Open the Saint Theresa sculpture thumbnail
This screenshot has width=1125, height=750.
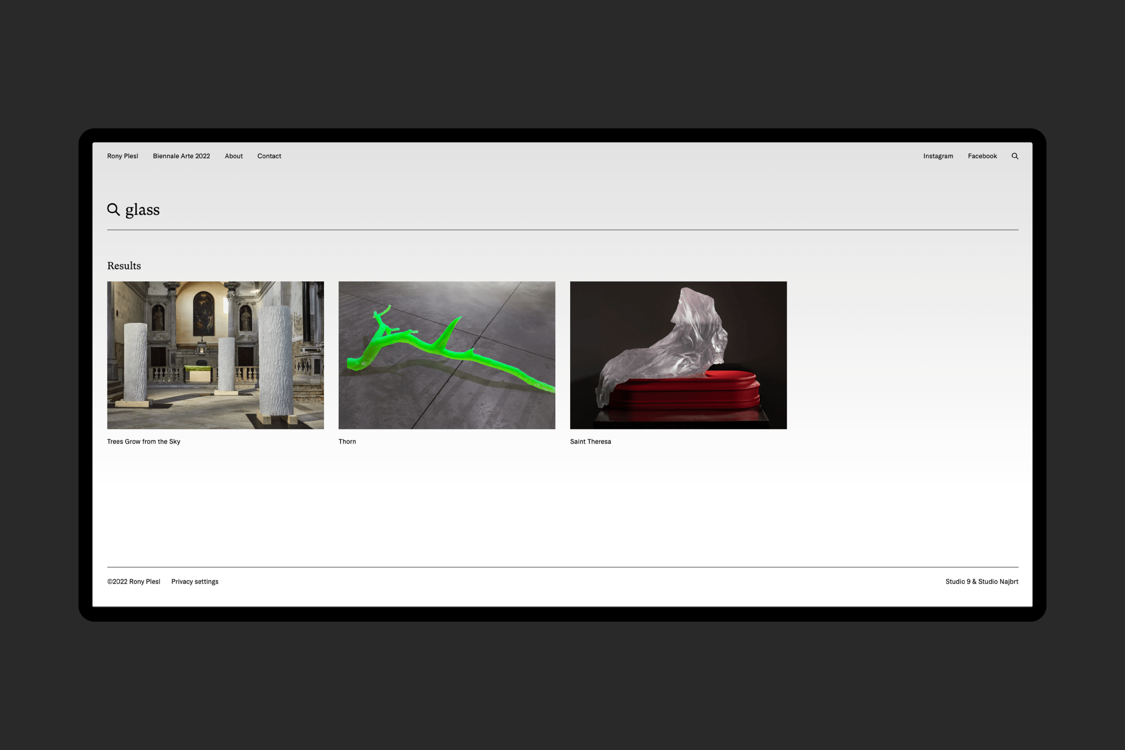click(x=678, y=355)
